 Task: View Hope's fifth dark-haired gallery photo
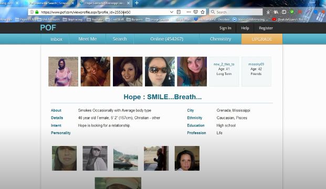click(x=187, y=158)
